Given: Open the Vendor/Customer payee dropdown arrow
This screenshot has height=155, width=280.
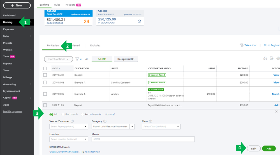Looking at the screenshot, I should pos(85,127).
